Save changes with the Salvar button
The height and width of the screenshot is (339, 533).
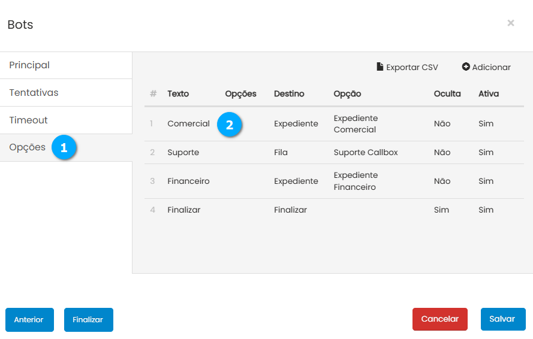pos(502,319)
